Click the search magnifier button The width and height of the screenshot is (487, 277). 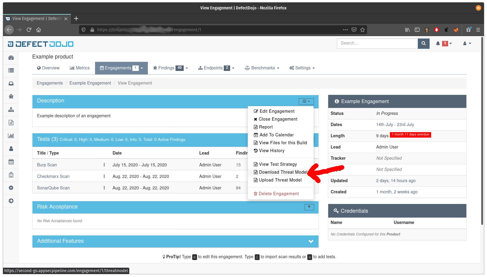(x=423, y=43)
